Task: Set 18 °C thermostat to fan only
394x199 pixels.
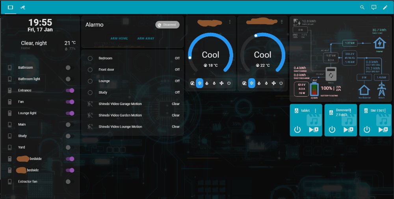Action: click(x=221, y=83)
